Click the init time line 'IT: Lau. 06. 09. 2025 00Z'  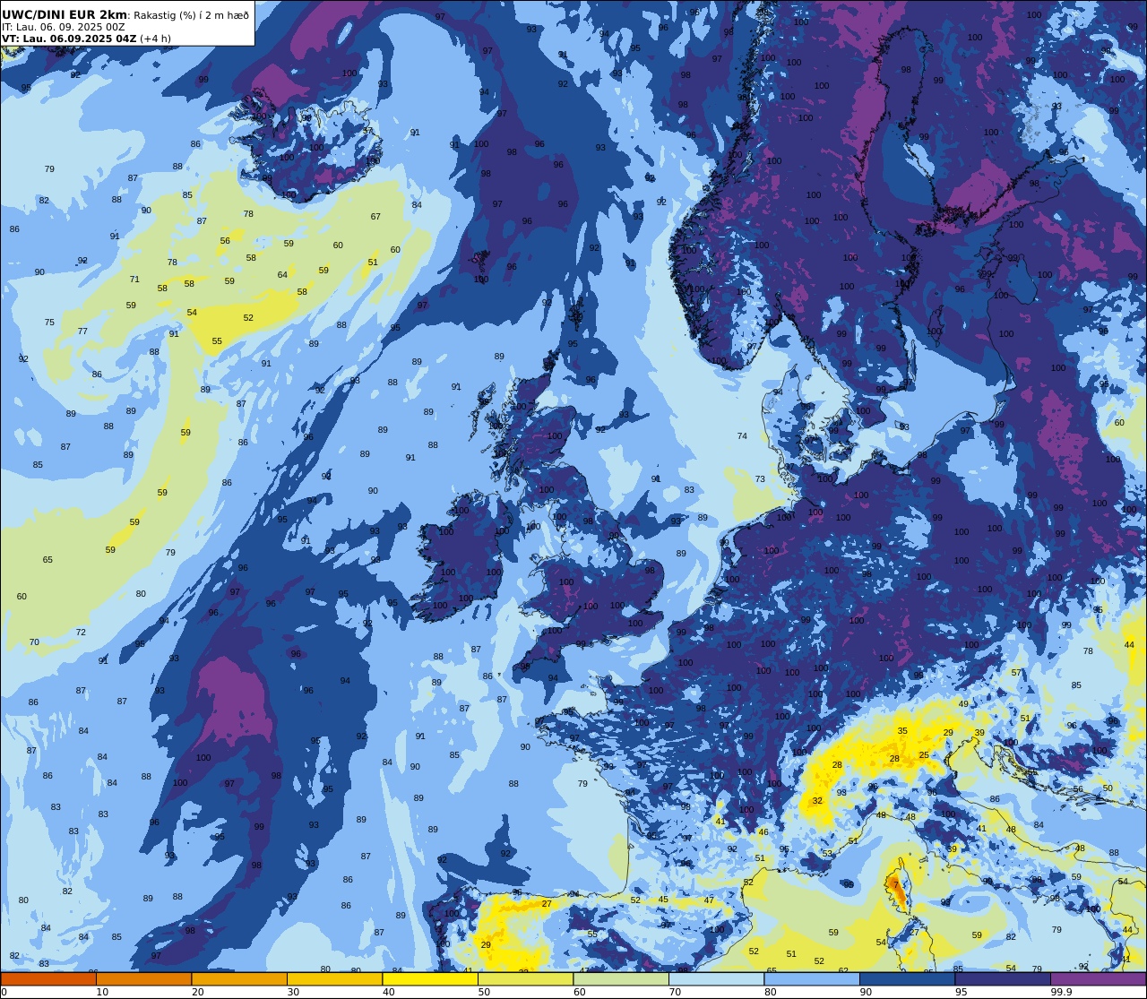click(64, 27)
